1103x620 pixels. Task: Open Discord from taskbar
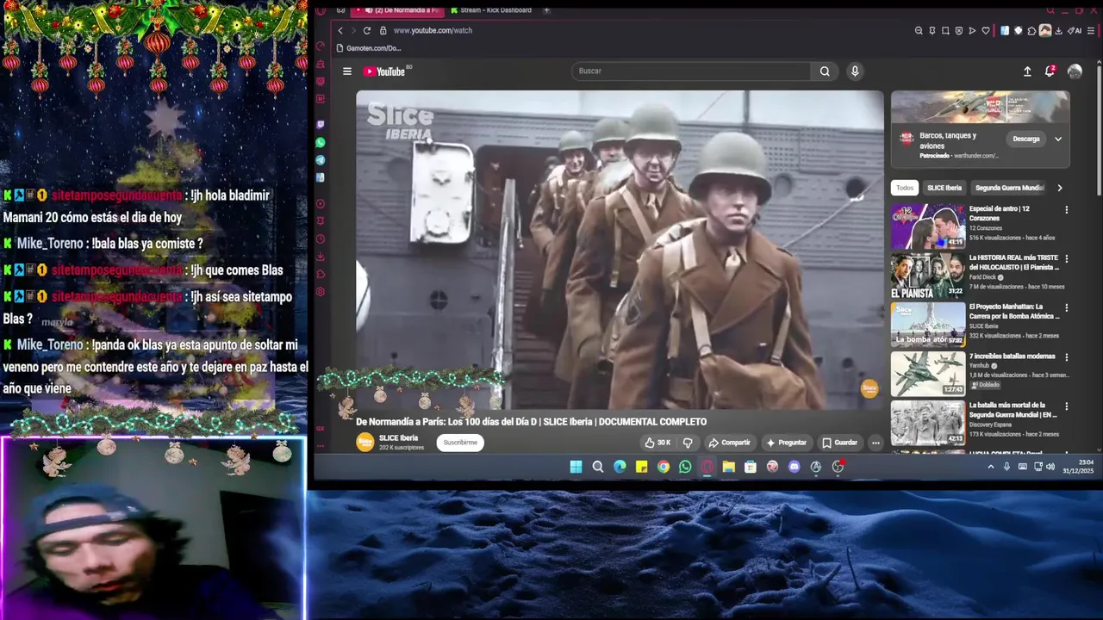[x=794, y=467]
